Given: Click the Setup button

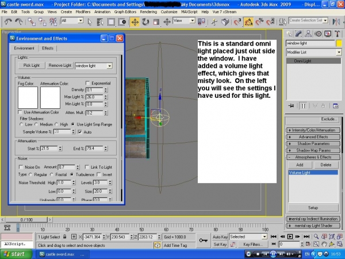Looking at the screenshot, I should tap(313, 208).
